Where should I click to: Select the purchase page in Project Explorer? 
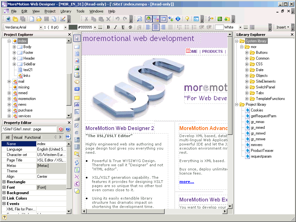(25, 110)
